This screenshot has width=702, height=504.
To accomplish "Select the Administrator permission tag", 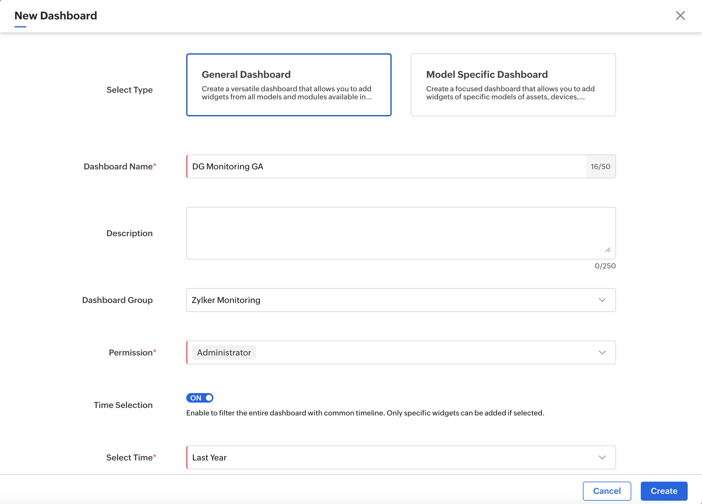I will click(x=224, y=353).
